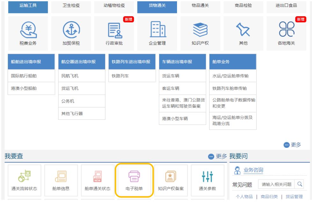The width and height of the screenshot is (312, 202).
Task: Open 港澳小型车辆
Action: (182, 119)
